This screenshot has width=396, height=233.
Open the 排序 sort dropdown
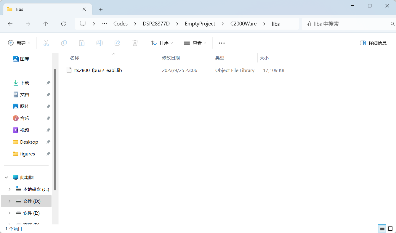pyautogui.click(x=162, y=43)
